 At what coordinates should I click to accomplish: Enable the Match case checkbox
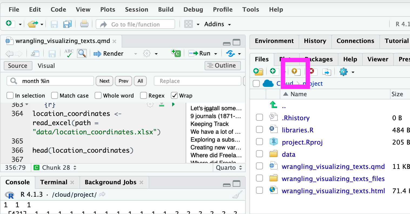tap(55, 95)
